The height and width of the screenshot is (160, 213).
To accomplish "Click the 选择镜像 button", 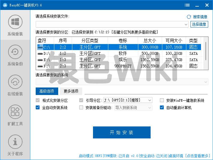I will point(199,24).
